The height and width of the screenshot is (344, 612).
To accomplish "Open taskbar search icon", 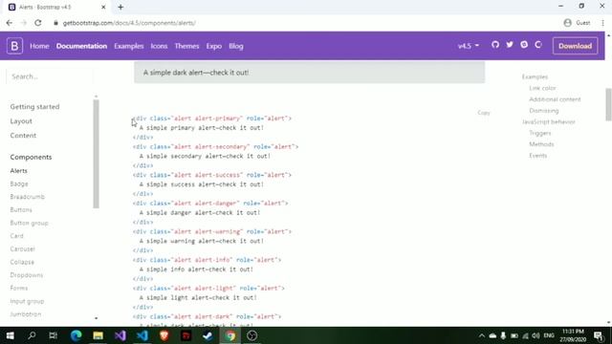I will click(32, 335).
